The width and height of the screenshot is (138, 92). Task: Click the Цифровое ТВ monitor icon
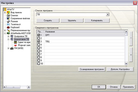(x=12, y=36)
